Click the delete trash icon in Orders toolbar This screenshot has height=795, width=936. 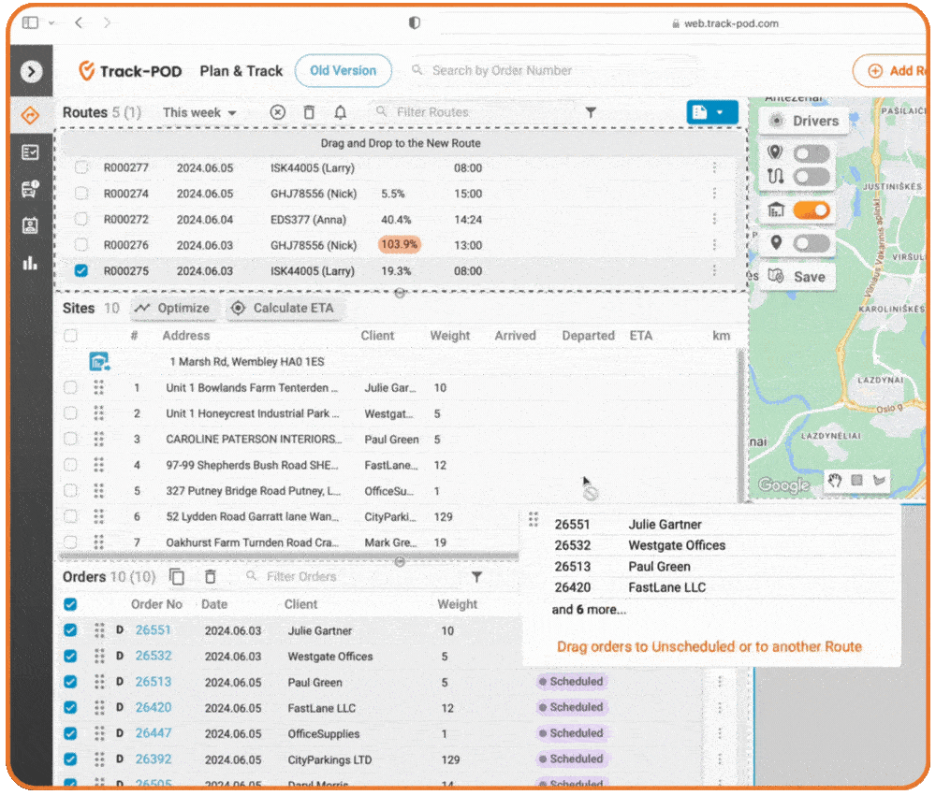210,577
